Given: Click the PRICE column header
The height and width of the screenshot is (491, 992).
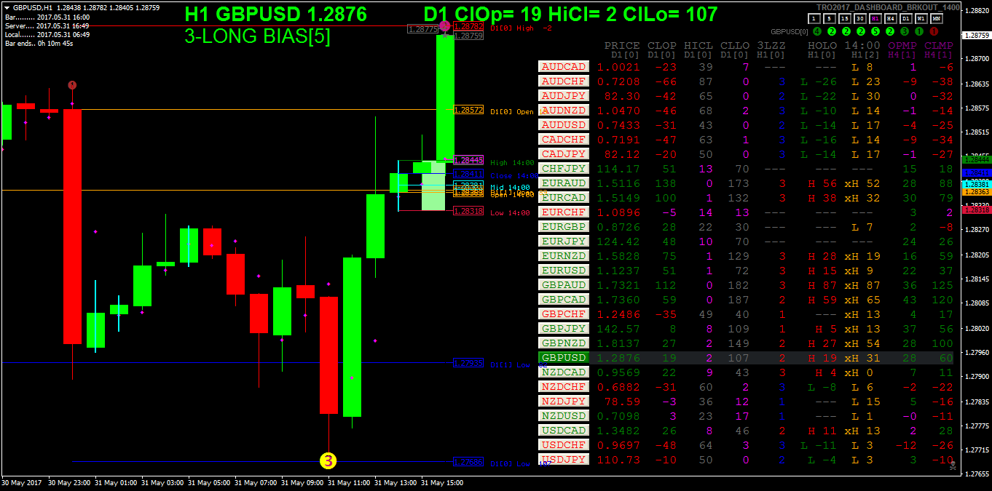Looking at the screenshot, I should coord(622,45).
